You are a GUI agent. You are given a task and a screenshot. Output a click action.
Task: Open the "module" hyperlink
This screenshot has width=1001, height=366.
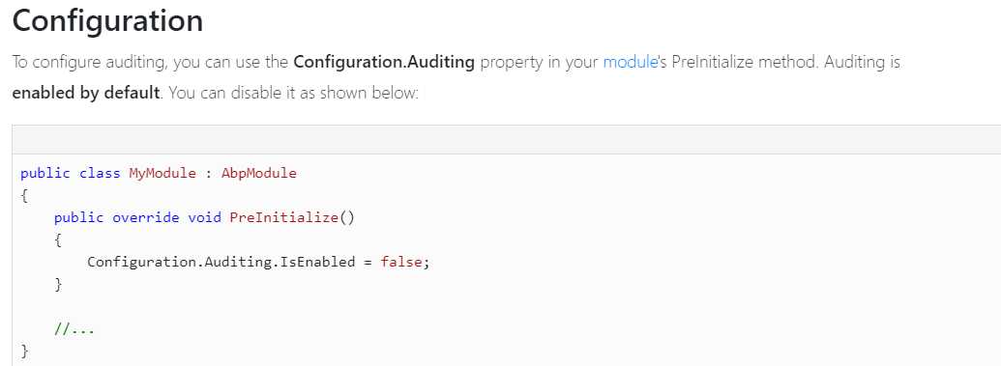click(630, 63)
